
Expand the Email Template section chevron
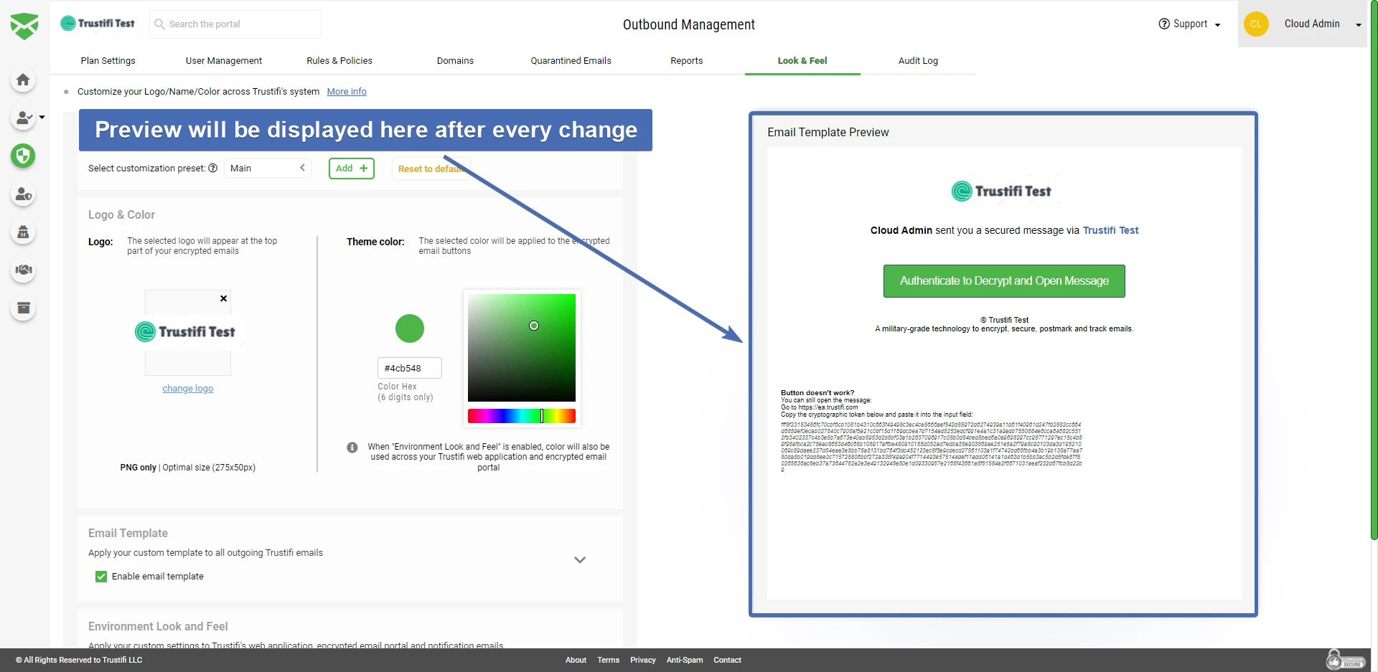(580, 559)
